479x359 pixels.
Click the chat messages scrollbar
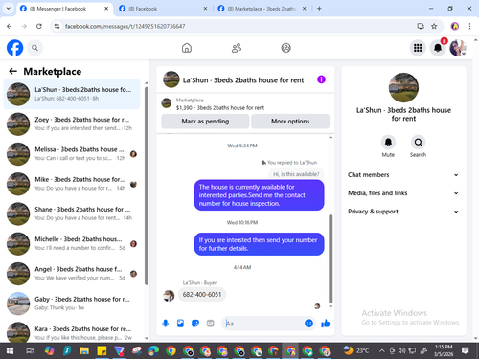[331, 258]
